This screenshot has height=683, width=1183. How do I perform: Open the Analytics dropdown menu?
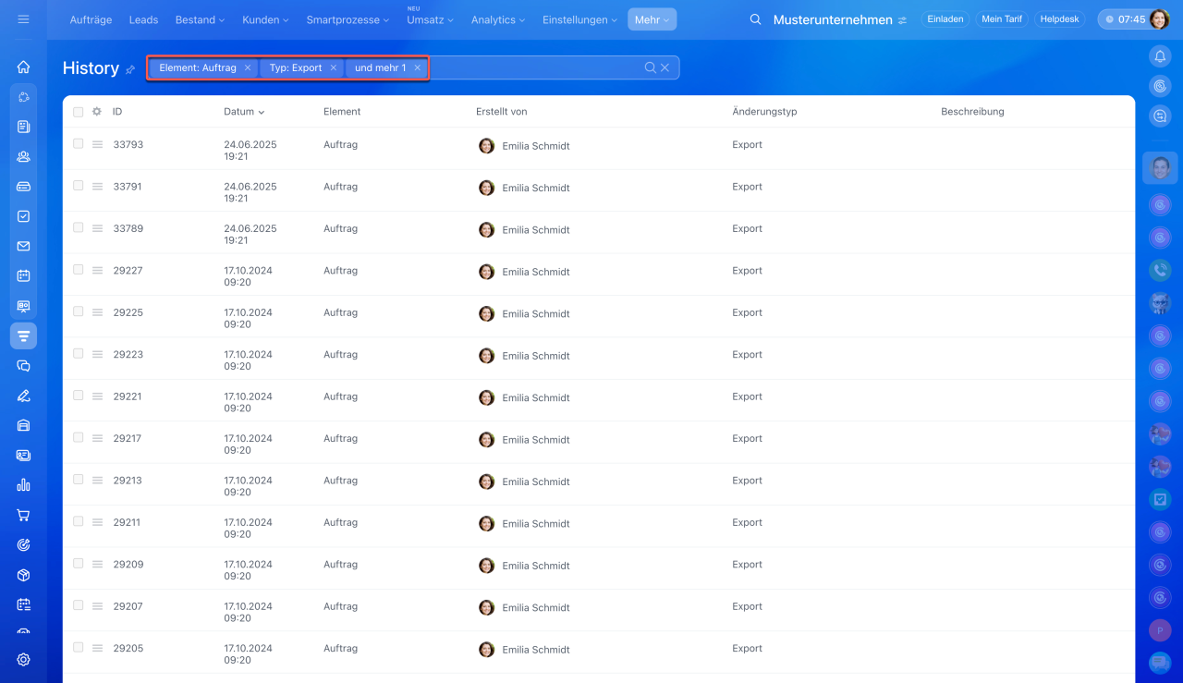[x=497, y=19]
